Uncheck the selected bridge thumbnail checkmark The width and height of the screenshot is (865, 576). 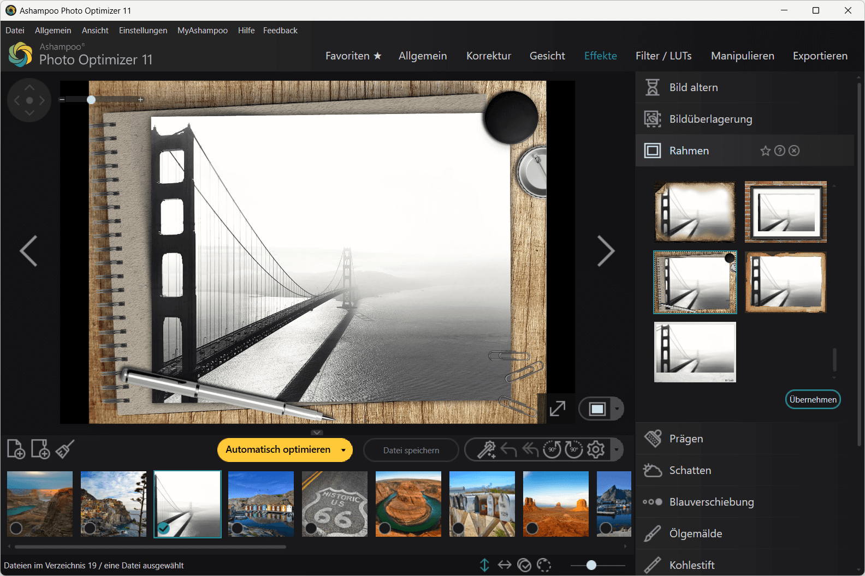click(163, 528)
